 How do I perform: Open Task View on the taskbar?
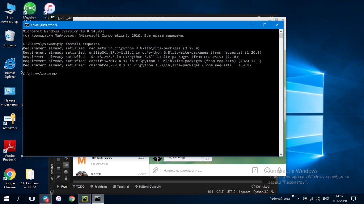click(32, 199)
